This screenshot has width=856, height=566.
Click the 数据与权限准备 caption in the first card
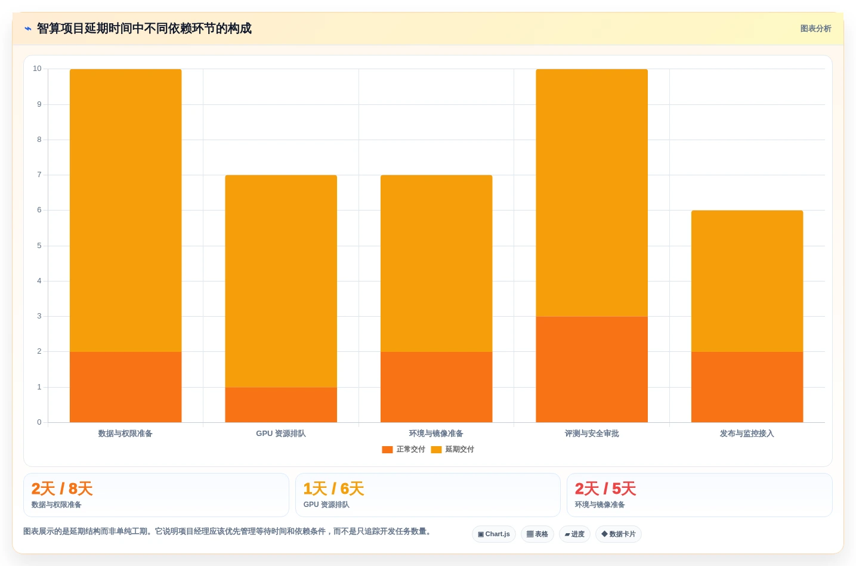point(57,505)
